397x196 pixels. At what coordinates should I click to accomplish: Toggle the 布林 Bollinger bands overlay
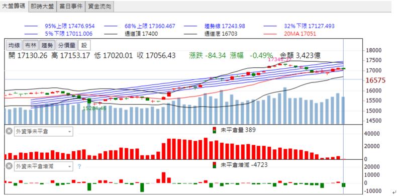pos(31,46)
